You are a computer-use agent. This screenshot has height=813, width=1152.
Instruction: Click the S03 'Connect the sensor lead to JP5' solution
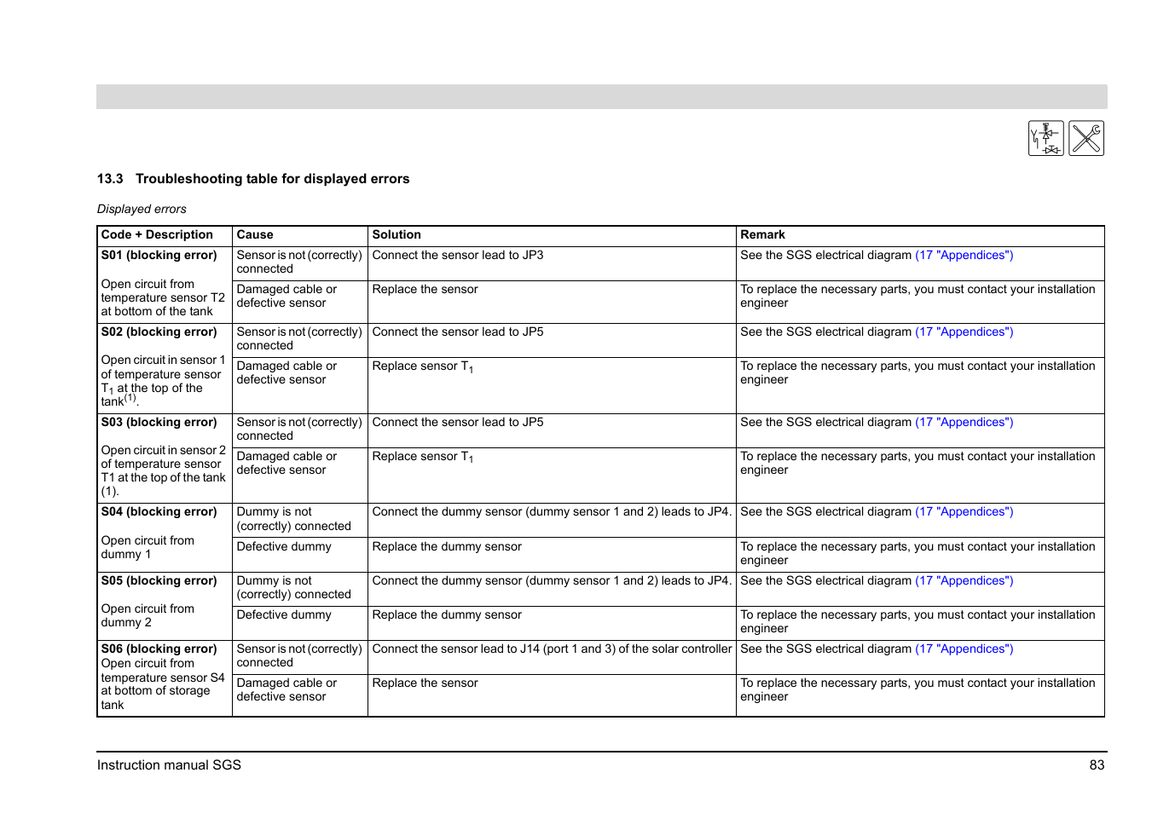458,422
